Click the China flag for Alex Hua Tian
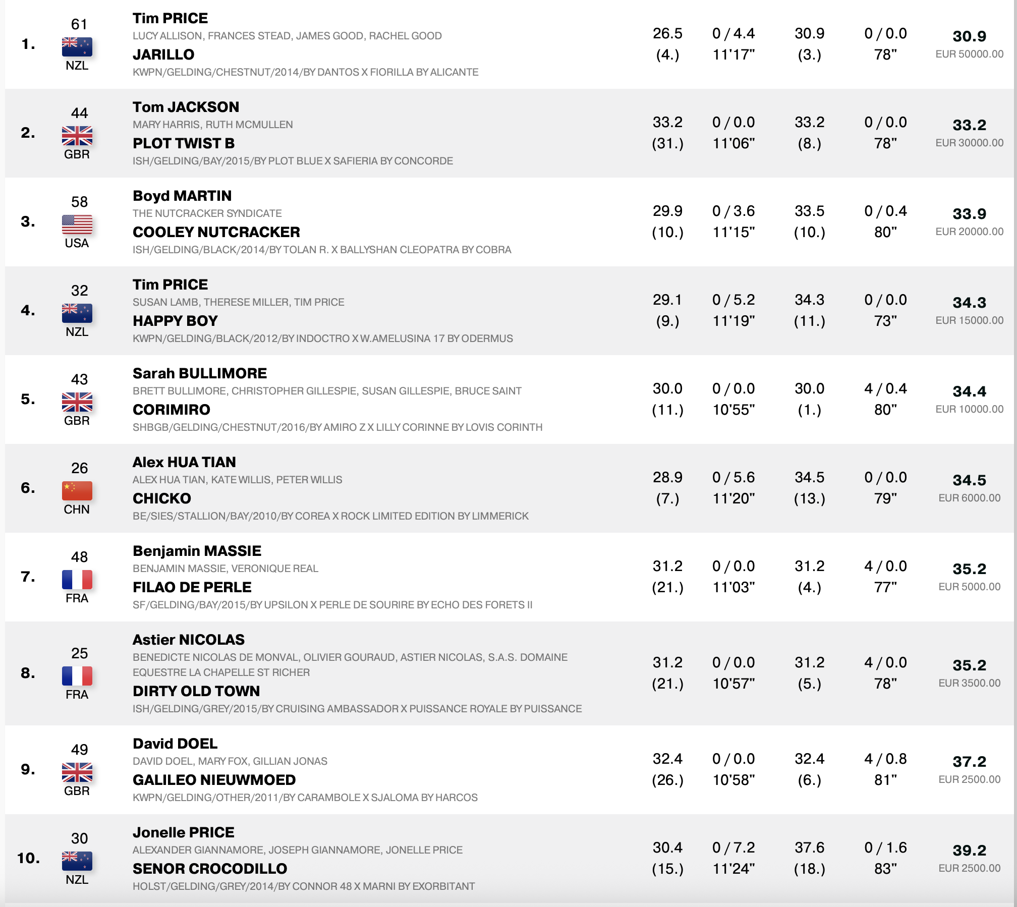Viewport: 1017px width, 907px height. (x=77, y=490)
